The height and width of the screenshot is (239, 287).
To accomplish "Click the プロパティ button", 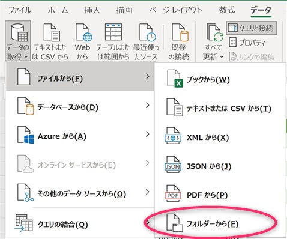I will pyautogui.click(x=247, y=43).
